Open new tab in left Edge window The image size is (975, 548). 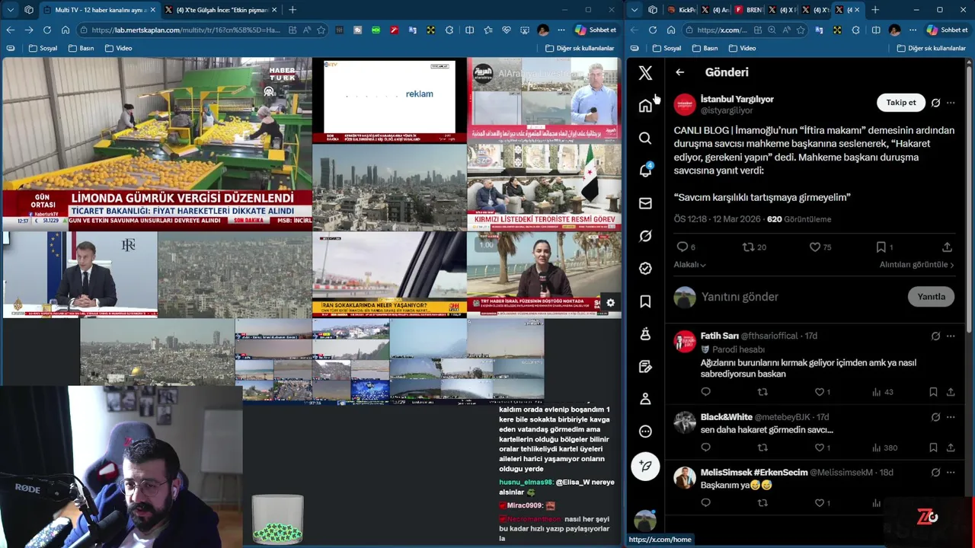[292, 10]
